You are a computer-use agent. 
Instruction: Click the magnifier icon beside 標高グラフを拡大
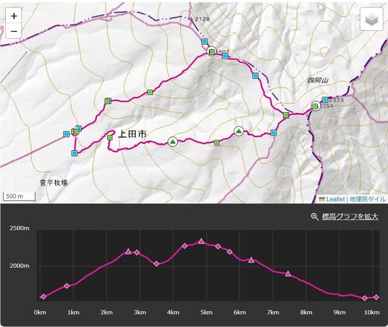[x=314, y=217]
